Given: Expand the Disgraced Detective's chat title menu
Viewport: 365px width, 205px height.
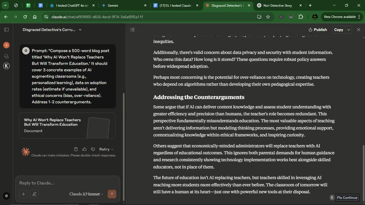Looking at the screenshot, I should pos(52,30).
